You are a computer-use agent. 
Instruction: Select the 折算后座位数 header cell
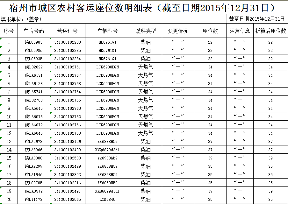click(270, 31)
